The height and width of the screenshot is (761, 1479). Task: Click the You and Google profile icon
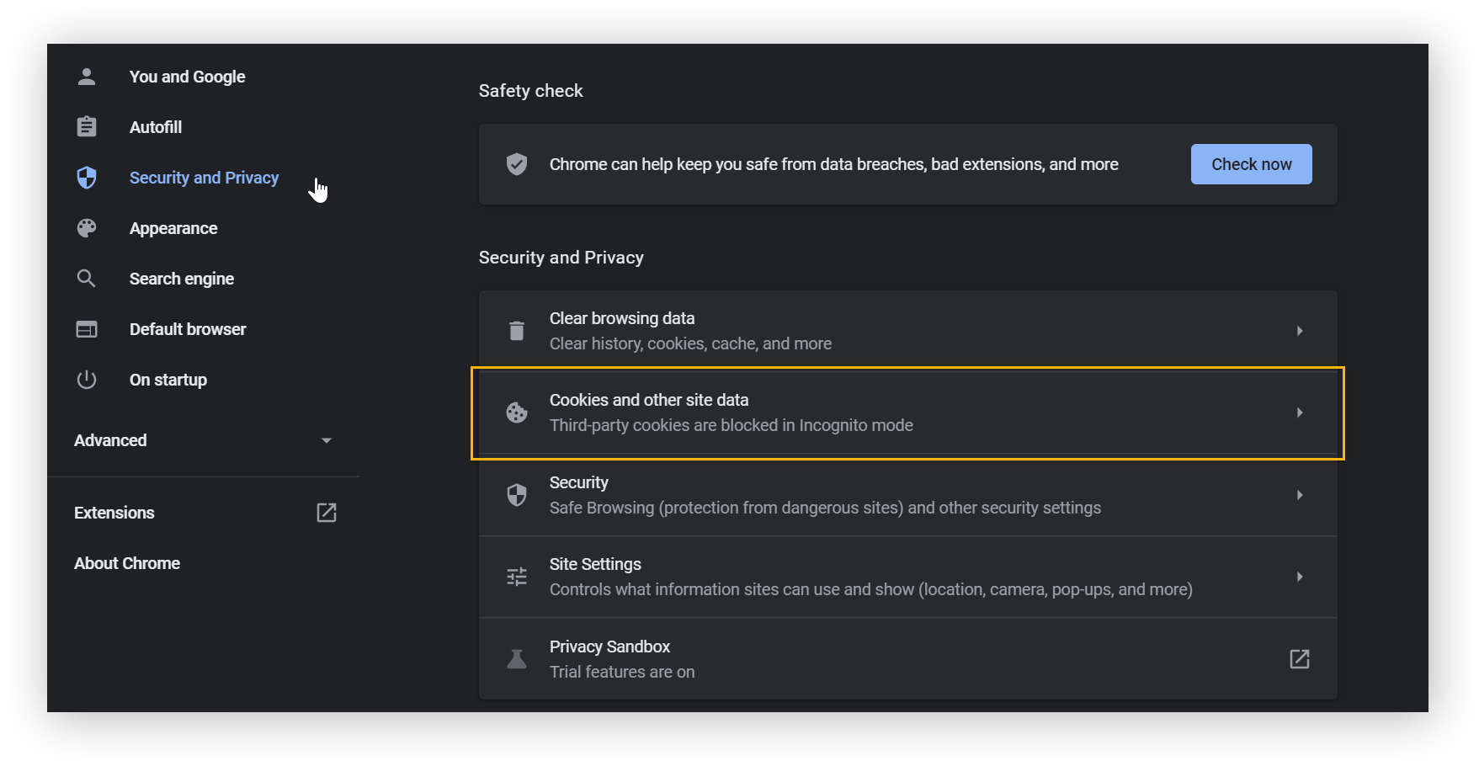click(87, 76)
